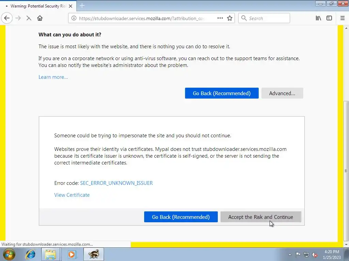Click the upper Go Back (Recommended) button

tap(222, 93)
